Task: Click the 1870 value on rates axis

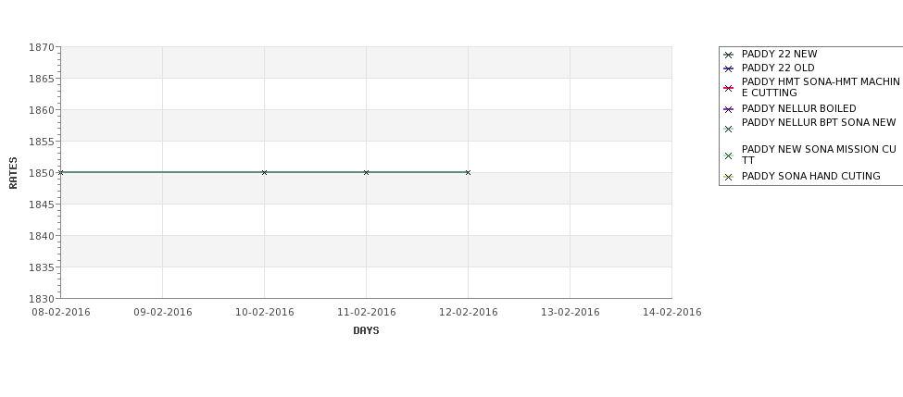Action: pyautogui.click(x=42, y=47)
